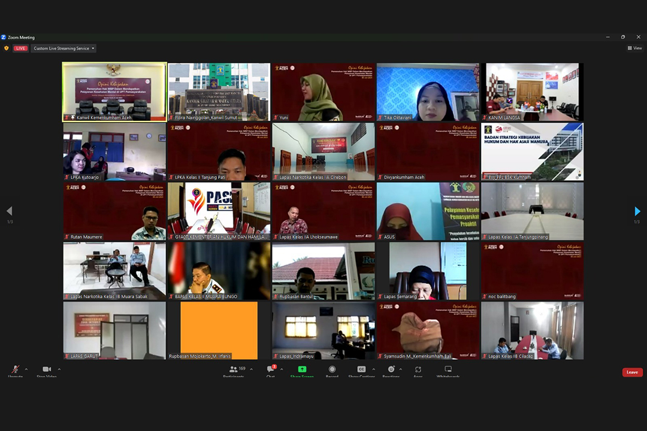Screen dimensions: 647x431
Task: Open the Apps icon in toolbar
Action: (x=418, y=370)
